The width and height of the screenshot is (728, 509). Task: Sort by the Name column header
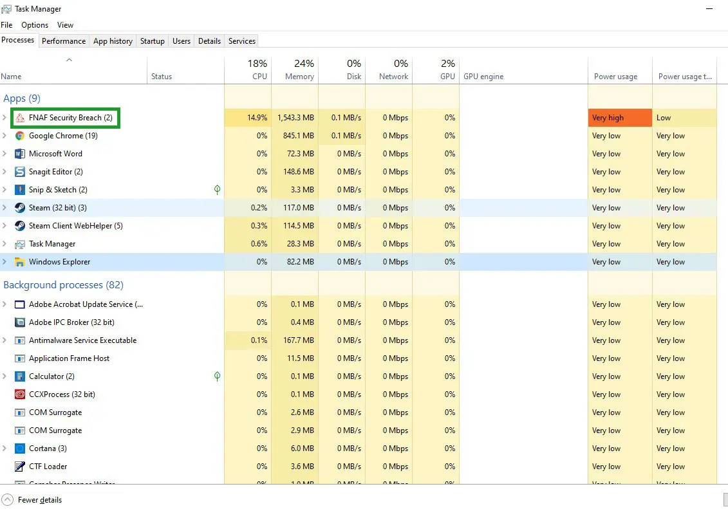(73, 70)
